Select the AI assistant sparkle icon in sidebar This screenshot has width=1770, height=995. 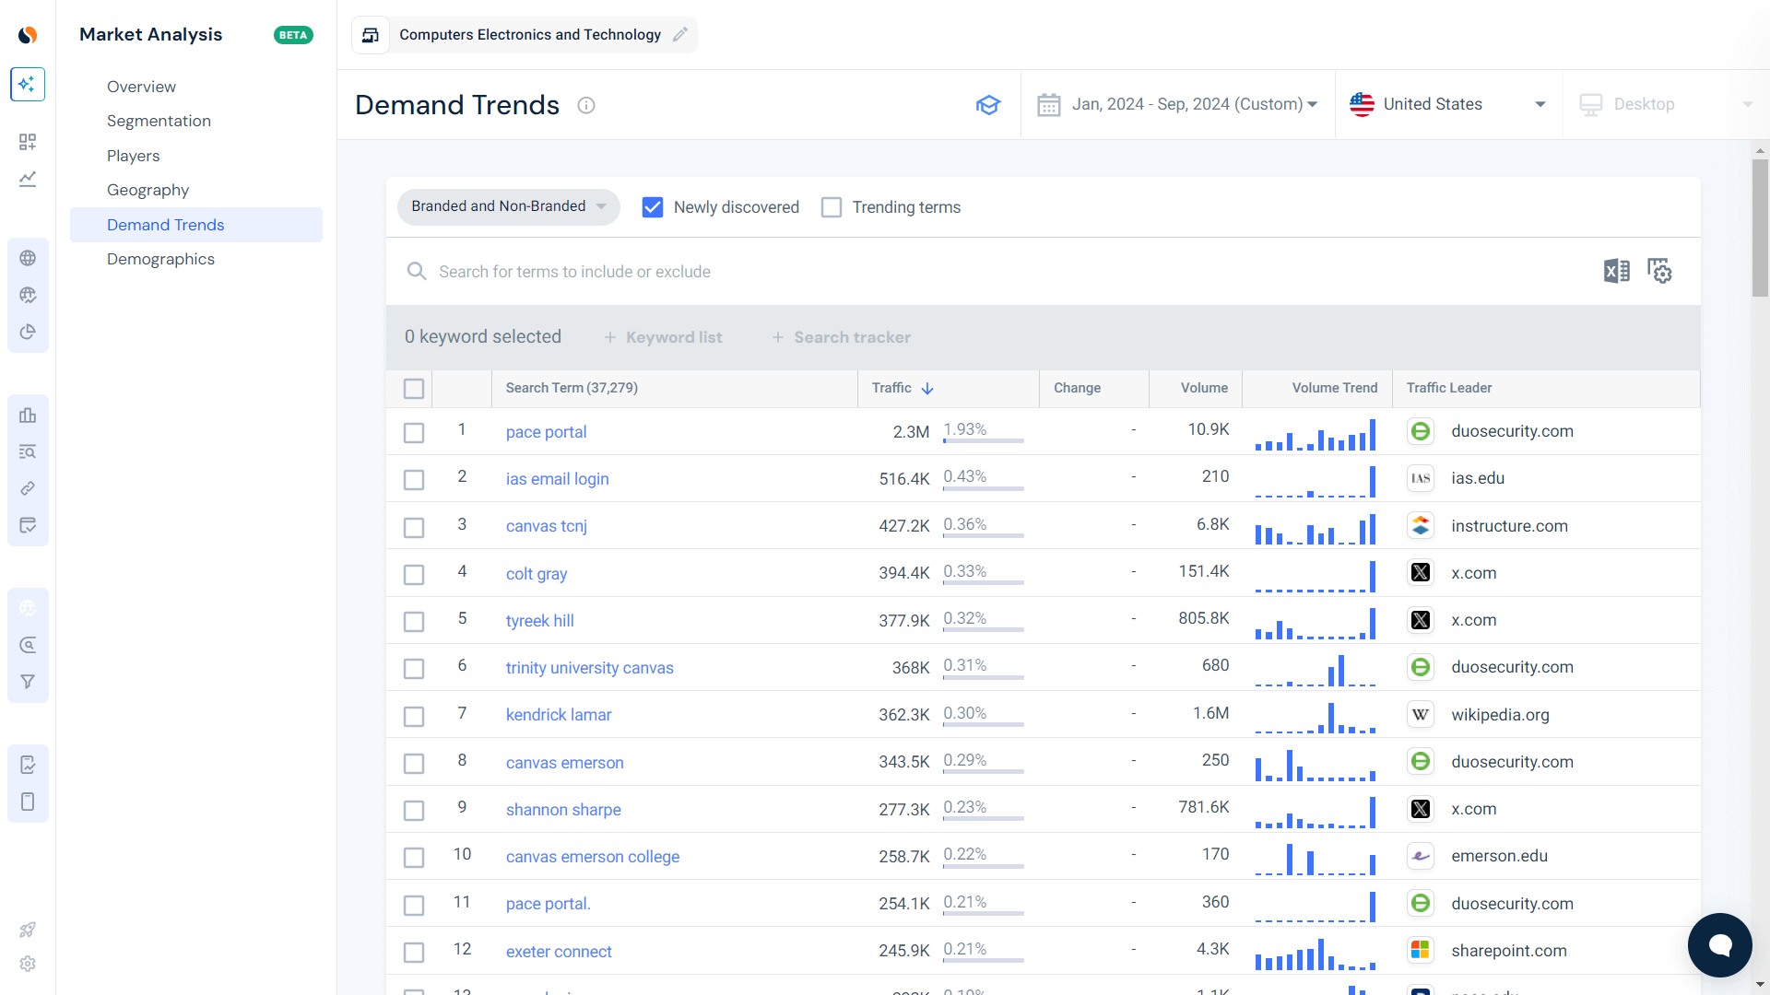[28, 84]
